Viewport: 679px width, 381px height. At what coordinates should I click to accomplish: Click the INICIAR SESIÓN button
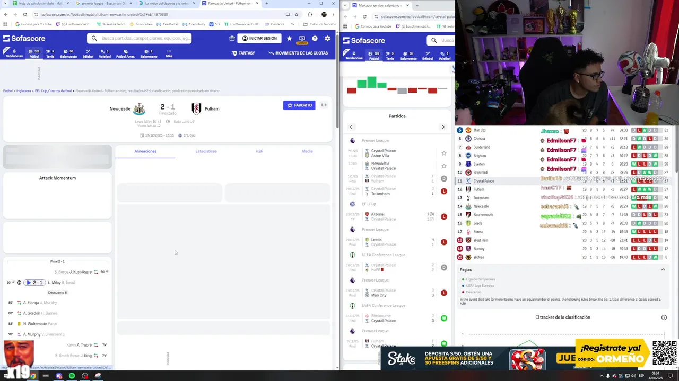pos(259,38)
